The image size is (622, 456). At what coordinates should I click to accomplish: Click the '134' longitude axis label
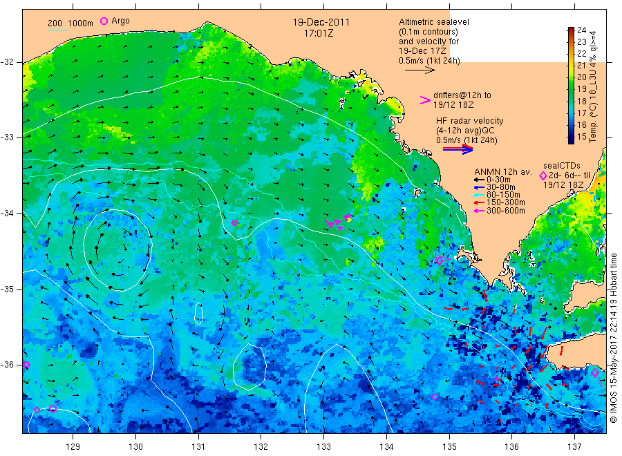[x=386, y=447]
